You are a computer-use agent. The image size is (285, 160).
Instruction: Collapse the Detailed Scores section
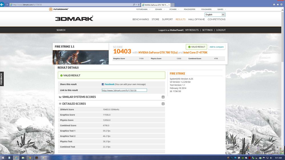click(x=163, y=104)
